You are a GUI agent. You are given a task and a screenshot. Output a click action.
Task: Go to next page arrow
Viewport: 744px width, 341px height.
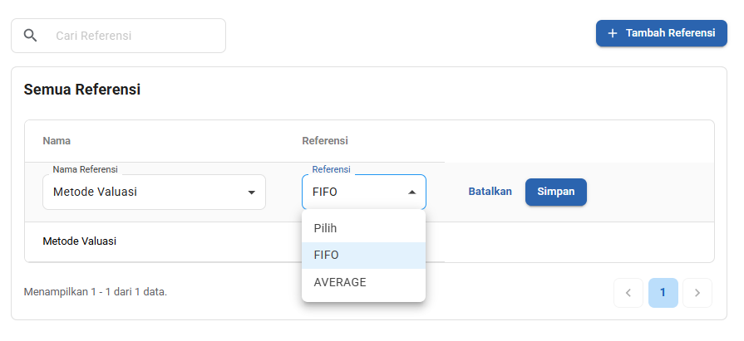[697, 293]
